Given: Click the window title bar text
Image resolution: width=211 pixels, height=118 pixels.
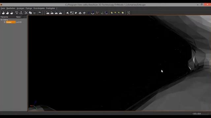Looking at the screenshot, I should pos(105,5).
